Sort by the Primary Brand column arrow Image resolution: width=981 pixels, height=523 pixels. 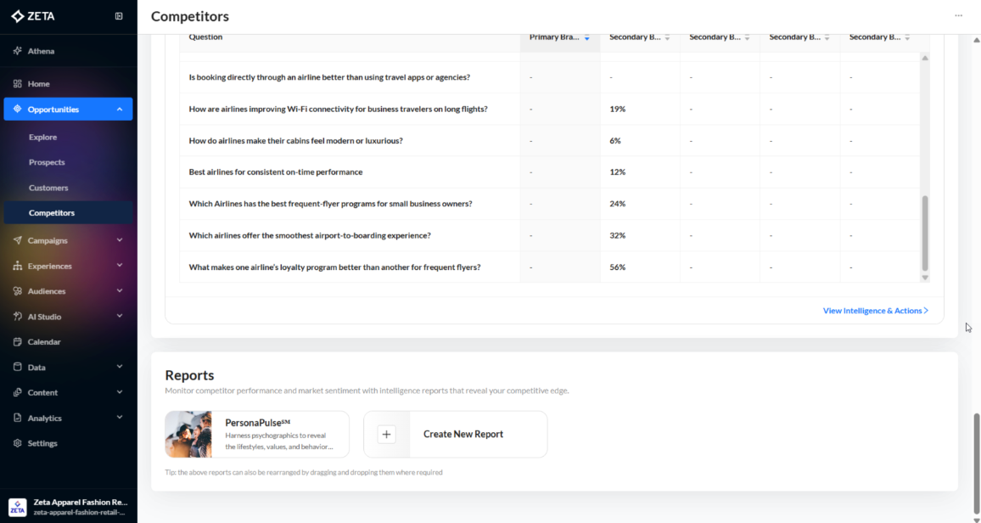(586, 37)
